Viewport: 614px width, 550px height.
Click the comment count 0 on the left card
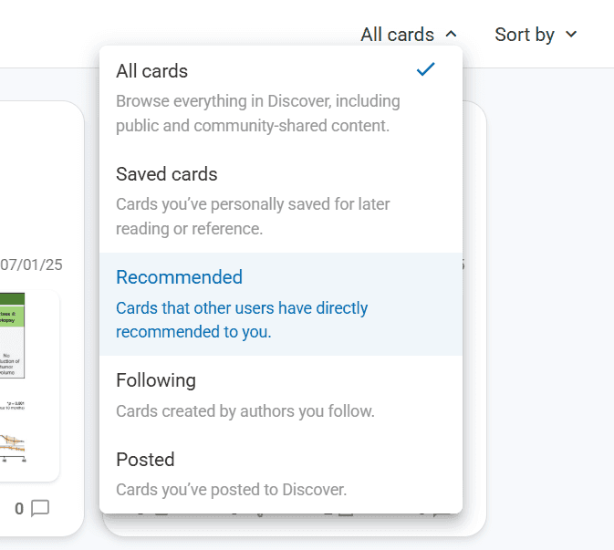19,508
